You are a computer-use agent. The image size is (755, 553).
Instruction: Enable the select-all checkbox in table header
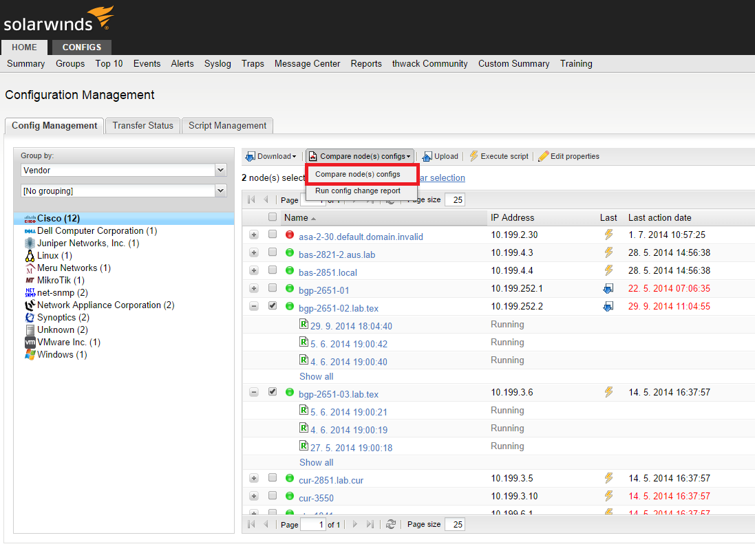pos(272,217)
